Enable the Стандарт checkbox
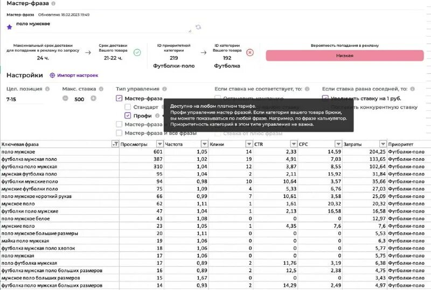This screenshot has height=290, width=431. click(128, 107)
